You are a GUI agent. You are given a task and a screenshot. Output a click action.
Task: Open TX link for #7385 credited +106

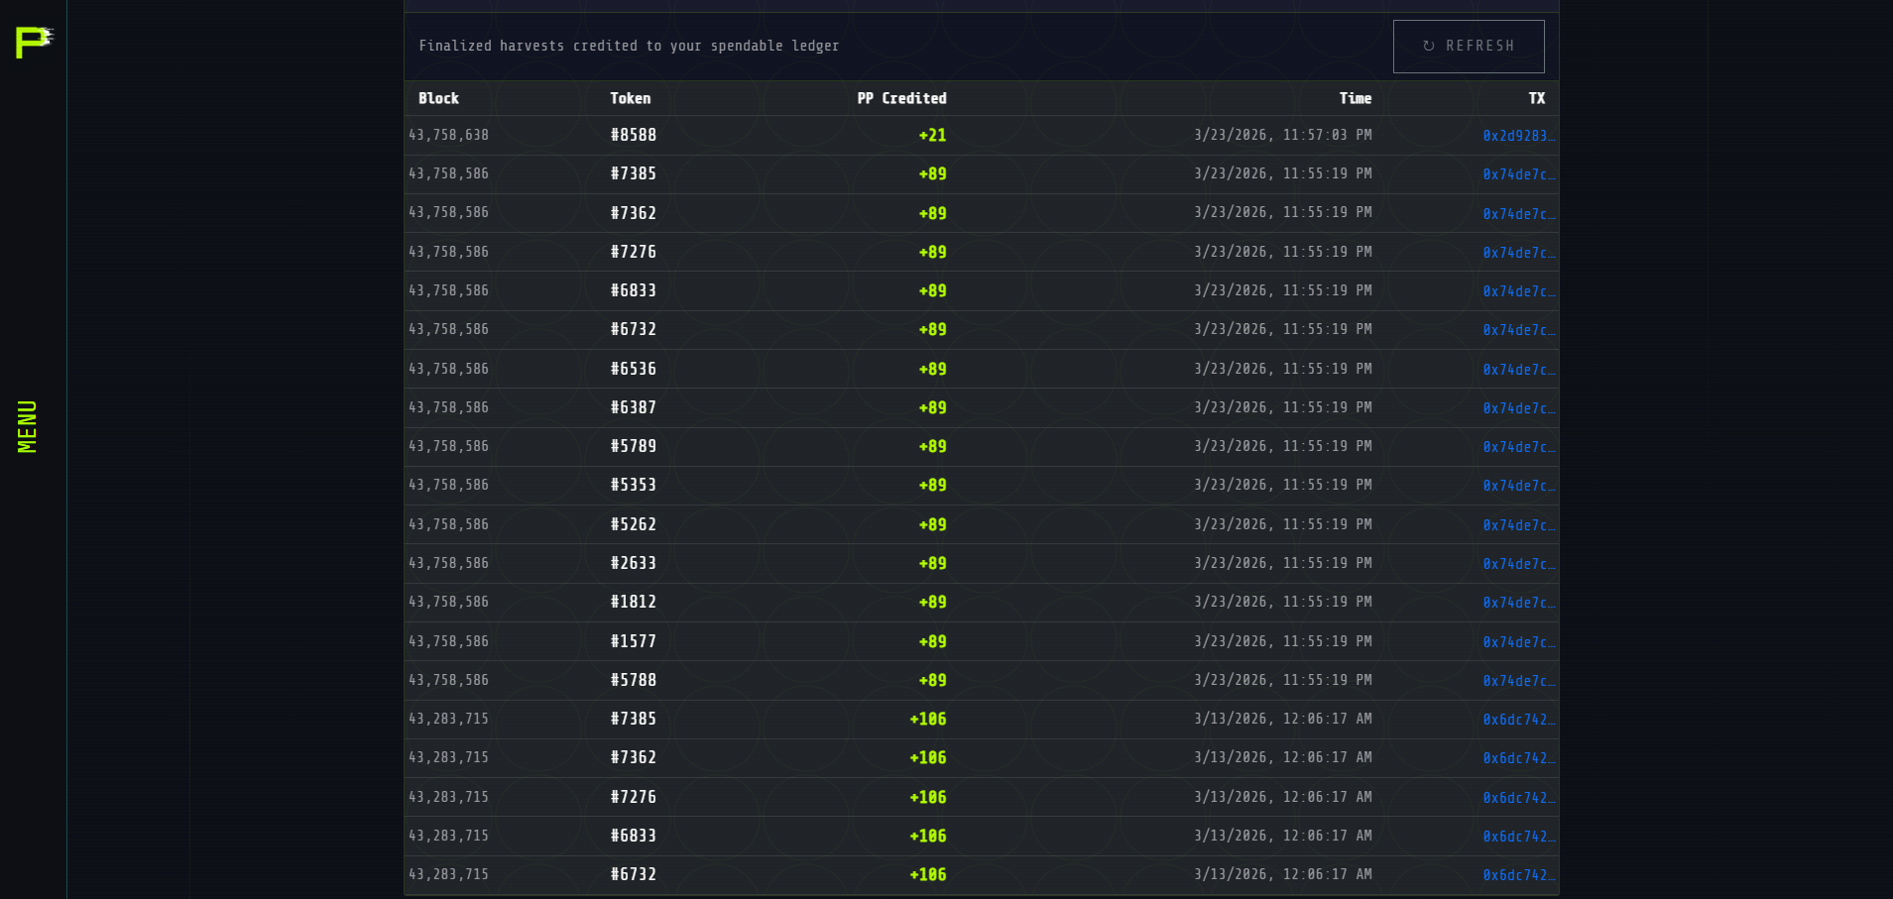(x=1518, y=720)
